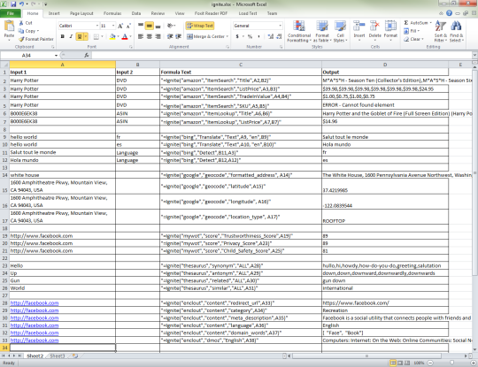Select Sheet3 worksheet tab
478x367 pixels.
[x=58, y=356]
